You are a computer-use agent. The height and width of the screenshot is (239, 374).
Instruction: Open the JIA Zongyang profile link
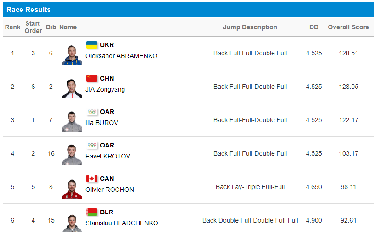(x=105, y=89)
